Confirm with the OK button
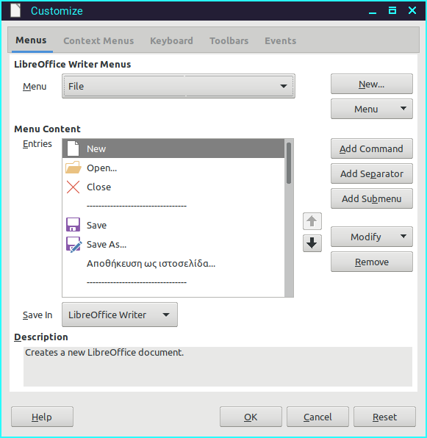This screenshot has height=438, width=427. point(251,417)
